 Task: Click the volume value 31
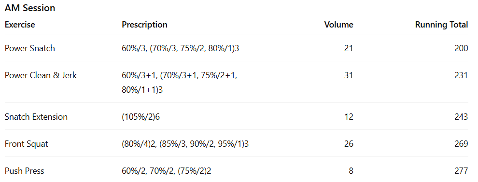[x=349, y=75]
